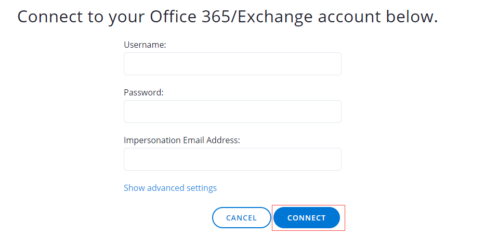Activate the box under "Impersonation Email Address:"
The width and height of the screenshot is (498, 235).
232,159
